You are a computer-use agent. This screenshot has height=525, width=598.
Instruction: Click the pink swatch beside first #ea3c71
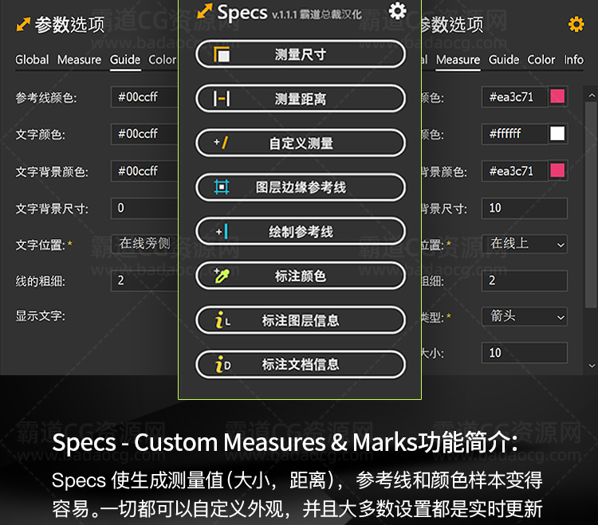pos(557,96)
